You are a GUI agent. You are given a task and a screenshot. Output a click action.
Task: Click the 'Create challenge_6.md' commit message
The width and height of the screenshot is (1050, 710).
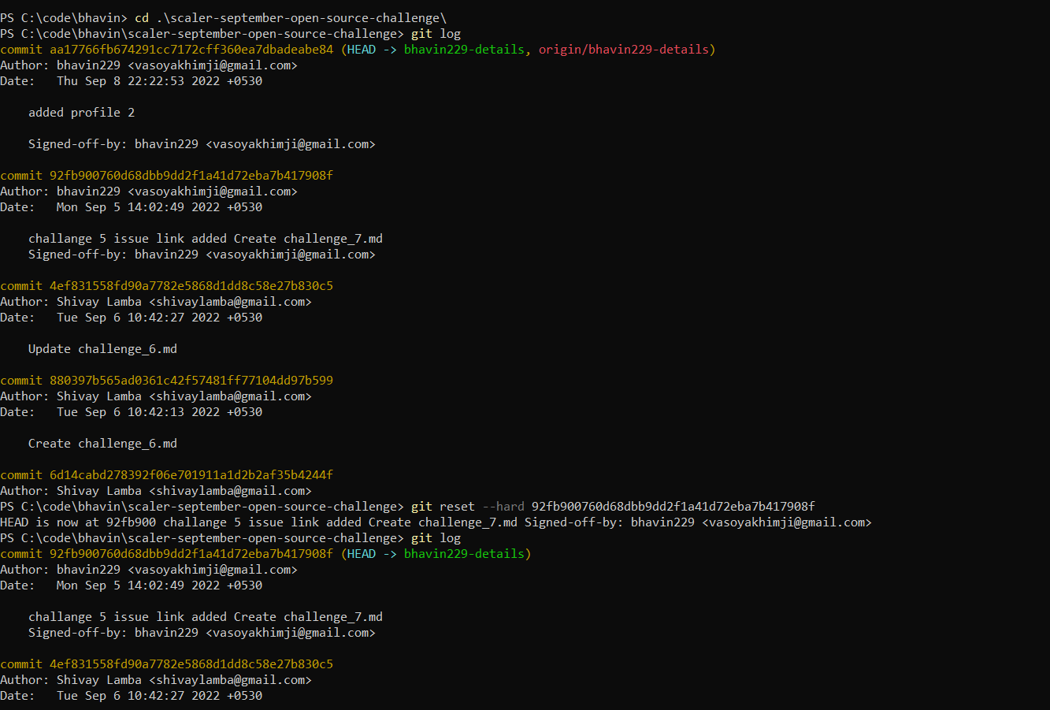(x=102, y=443)
